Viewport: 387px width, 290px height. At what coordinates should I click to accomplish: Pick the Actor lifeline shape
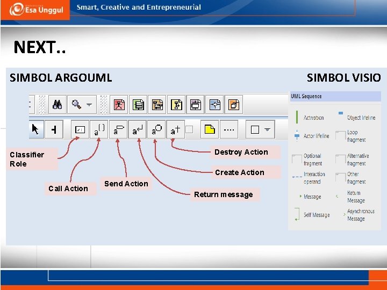(312, 136)
